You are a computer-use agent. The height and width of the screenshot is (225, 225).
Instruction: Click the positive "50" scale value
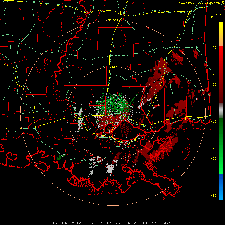pyautogui.click(x=215, y=66)
